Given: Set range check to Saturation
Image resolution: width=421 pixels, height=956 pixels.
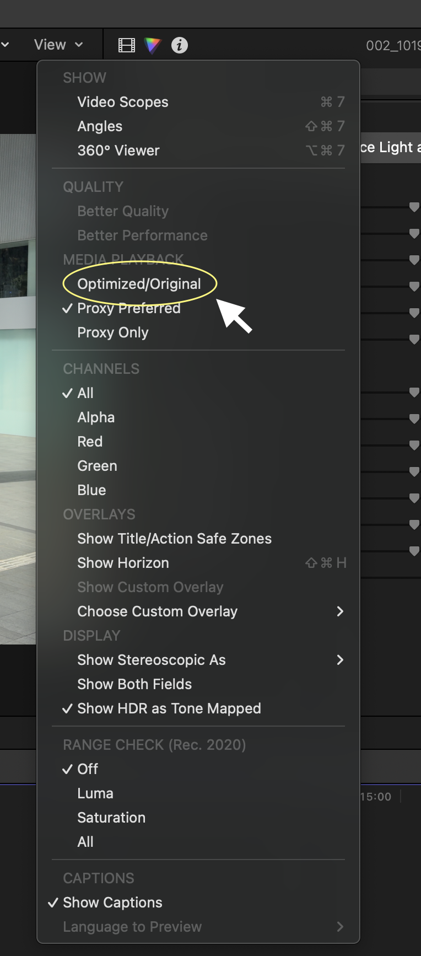Looking at the screenshot, I should tap(111, 818).
